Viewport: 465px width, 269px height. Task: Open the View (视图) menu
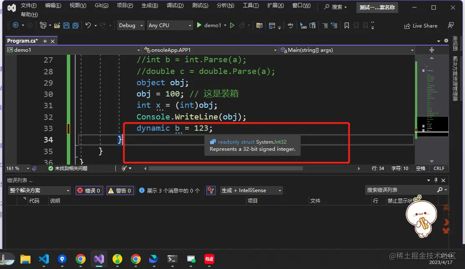78,5
